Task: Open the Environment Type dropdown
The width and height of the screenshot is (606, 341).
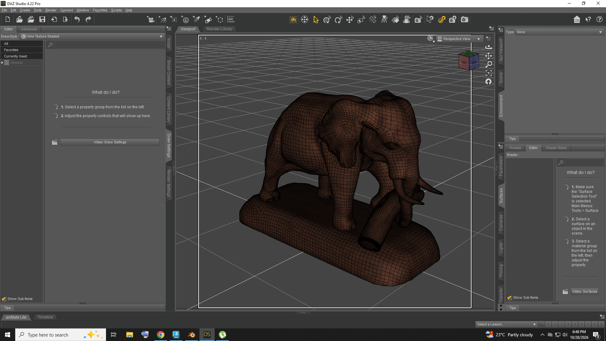Action: 560,32
